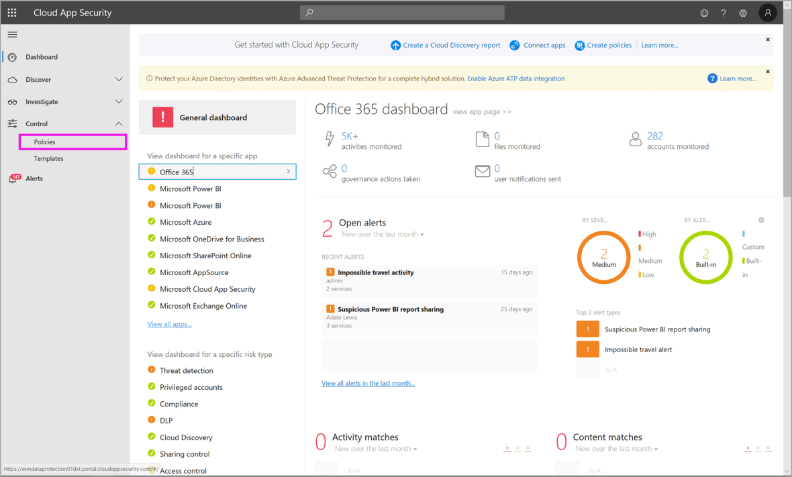Open the user account avatar menu
Screen dimensions: 792x477
(x=767, y=13)
